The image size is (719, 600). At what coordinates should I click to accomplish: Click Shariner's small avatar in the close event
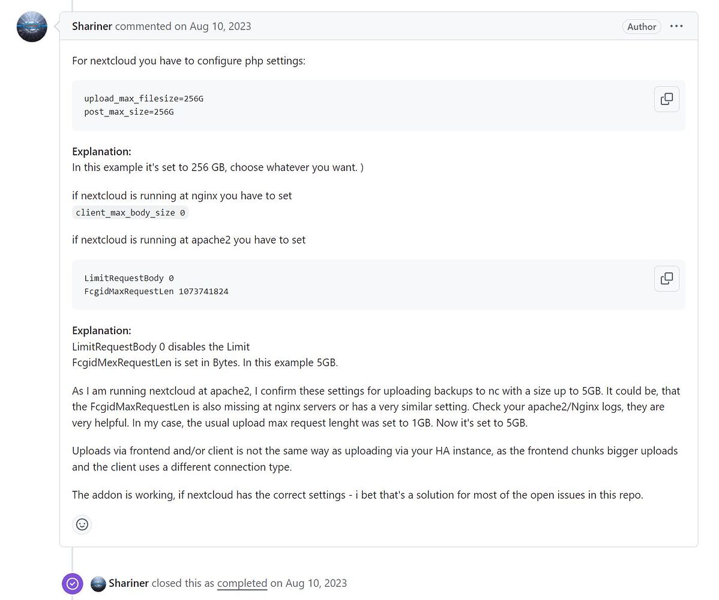pos(98,583)
